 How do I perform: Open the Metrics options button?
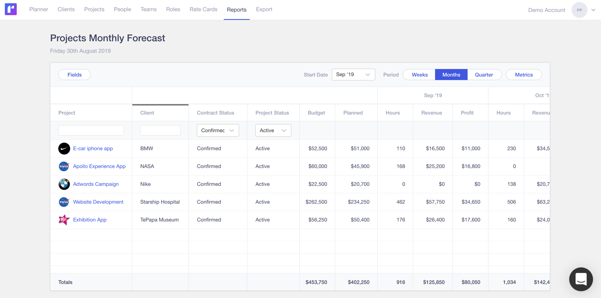click(523, 74)
